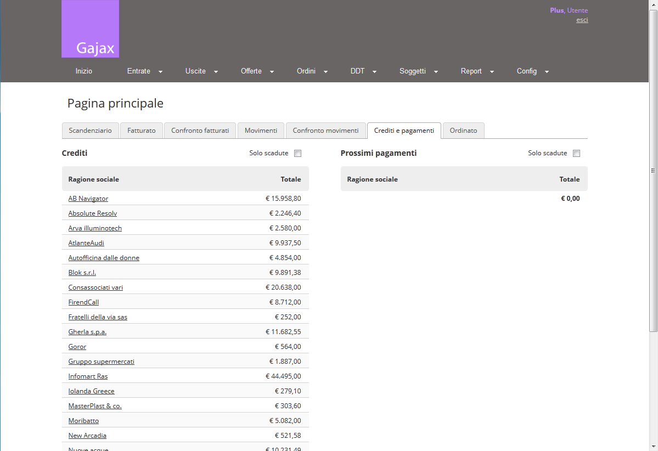Screen dimensions: 658x451
Task: Open the New Arcadia link
Action: (x=87, y=436)
